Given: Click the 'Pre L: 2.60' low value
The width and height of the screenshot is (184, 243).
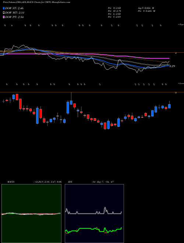Looking at the screenshot, I should 114,14.
